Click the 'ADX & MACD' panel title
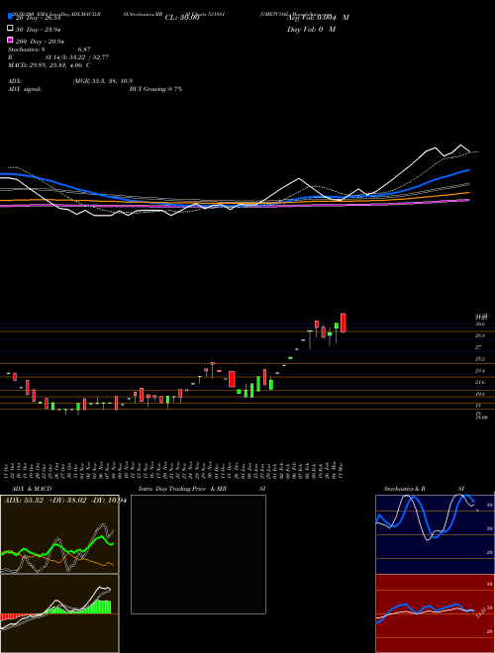495x653 pixels. tap(32, 489)
